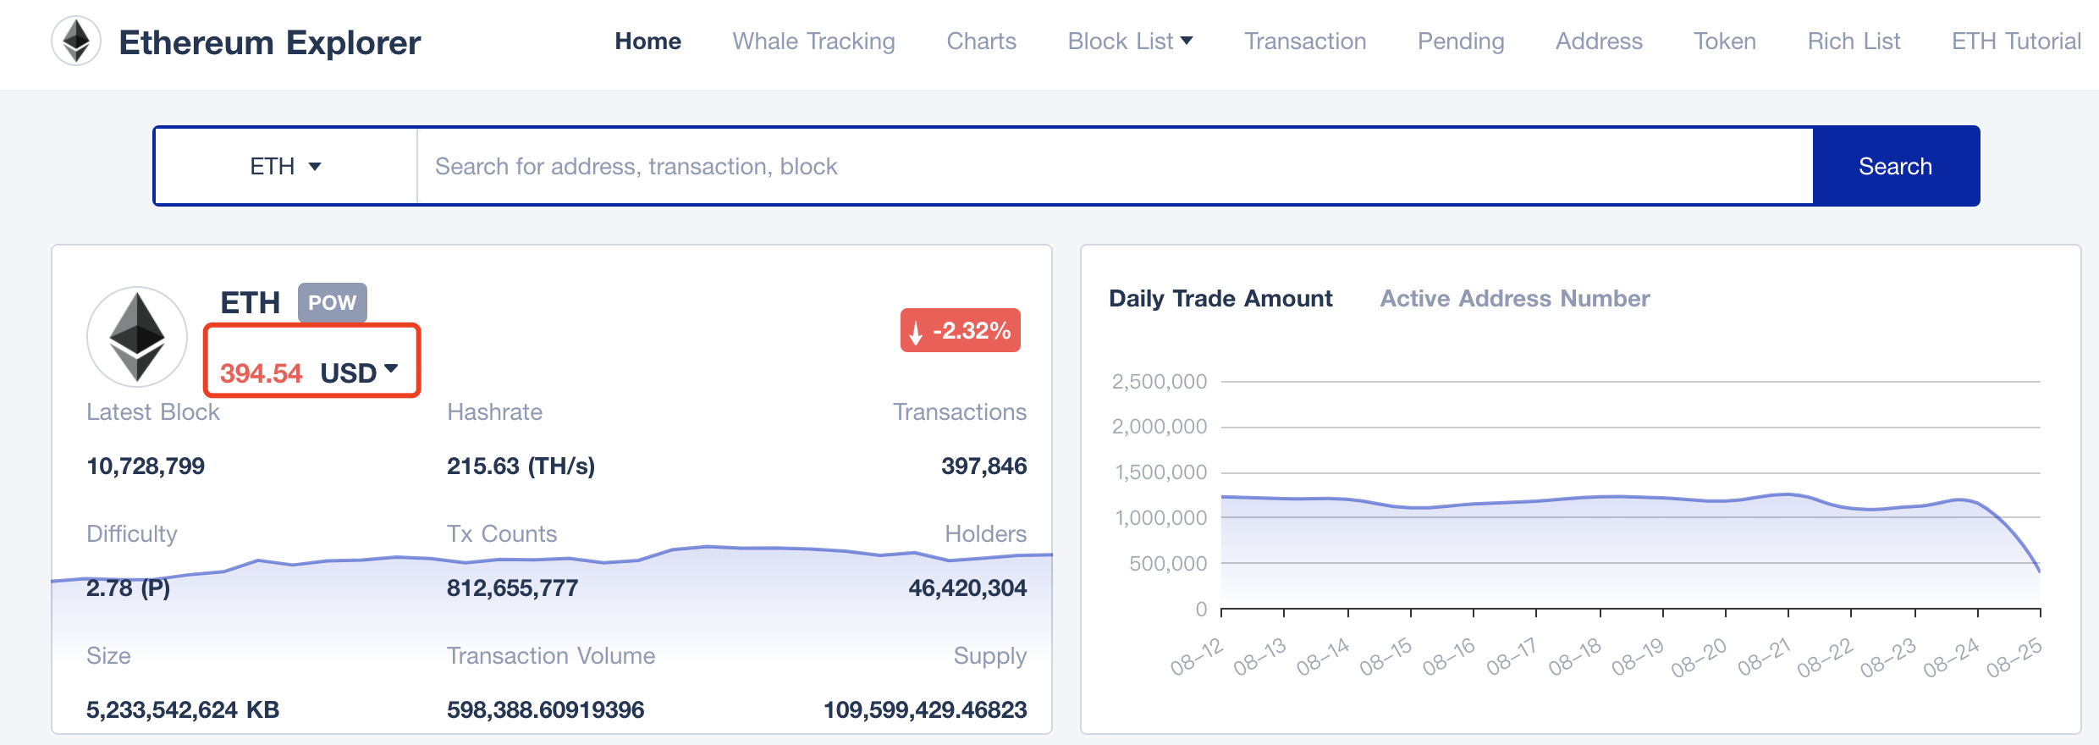Click the 1,000,000 y-axis label
Screen dimensions: 2099x745
tap(1160, 517)
